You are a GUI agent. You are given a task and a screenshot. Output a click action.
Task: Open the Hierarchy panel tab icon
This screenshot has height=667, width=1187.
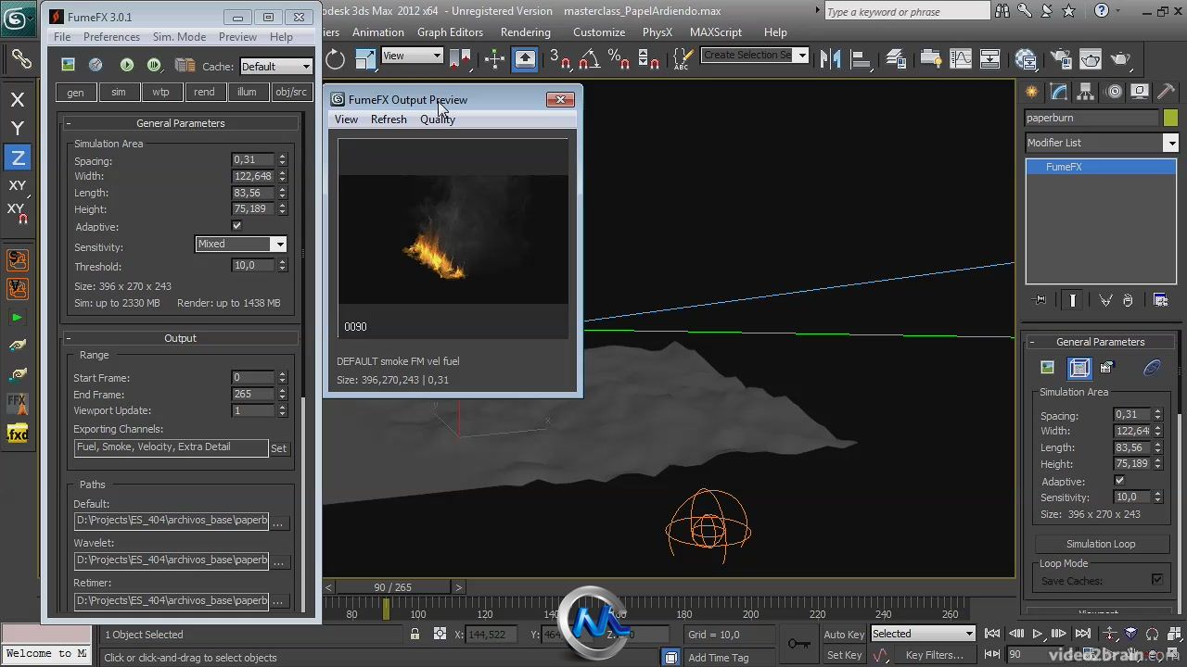[1086, 92]
